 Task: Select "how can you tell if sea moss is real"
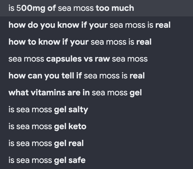(97, 76)
